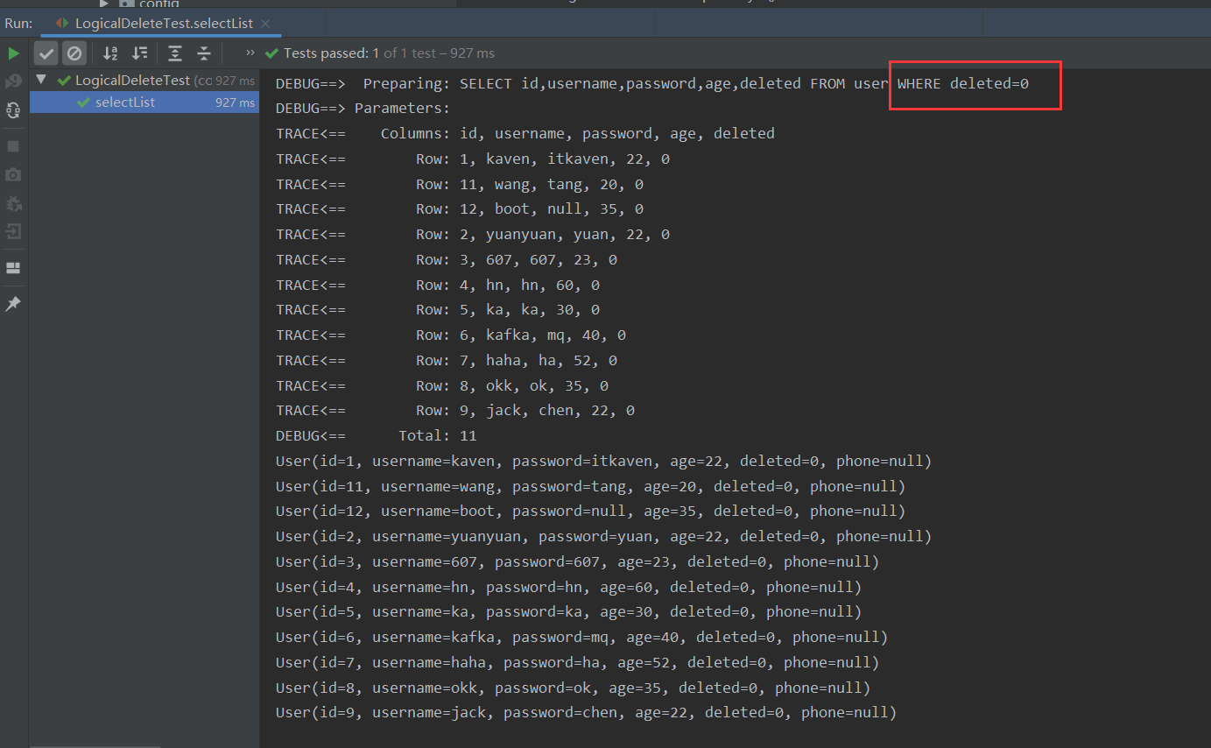
Task: Click the 'Row: 11, wang, tang' line
Action: pos(460,185)
